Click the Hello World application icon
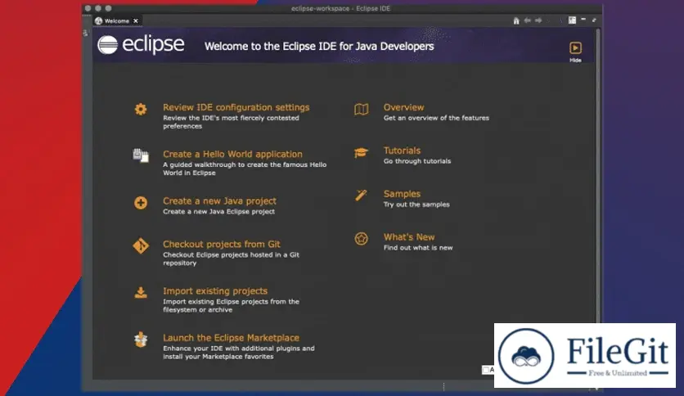The width and height of the screenshot is (684, 396). tap(141, 155)
